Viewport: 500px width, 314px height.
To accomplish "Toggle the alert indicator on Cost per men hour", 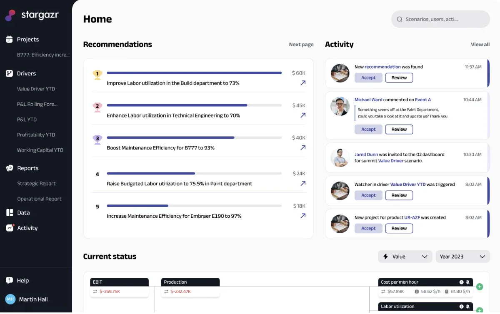I will 462,282.
